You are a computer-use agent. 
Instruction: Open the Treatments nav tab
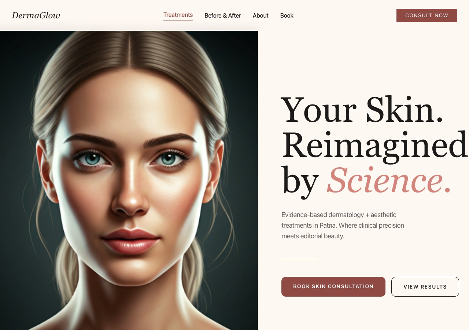[178, 15]
